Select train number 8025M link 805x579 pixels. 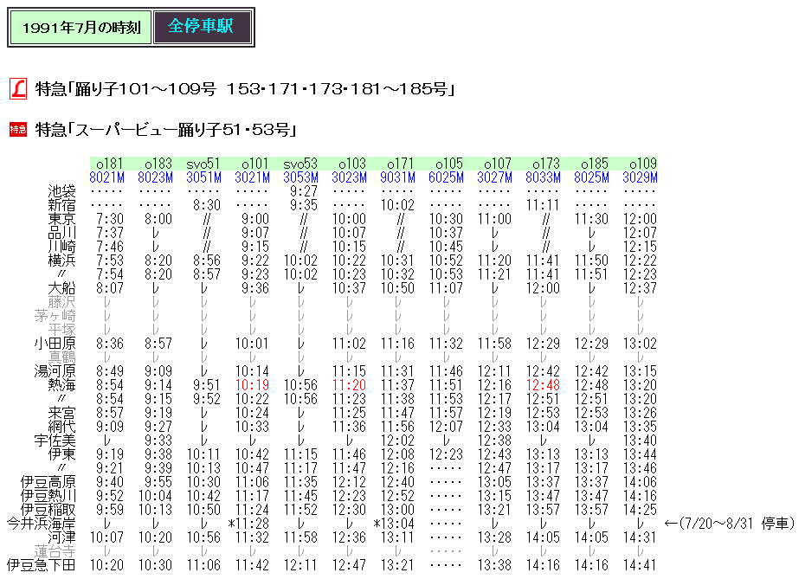pos(593,177)
